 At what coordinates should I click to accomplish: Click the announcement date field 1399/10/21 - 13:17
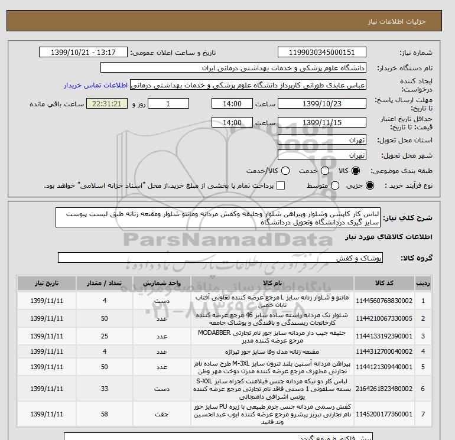pos(83,52)
